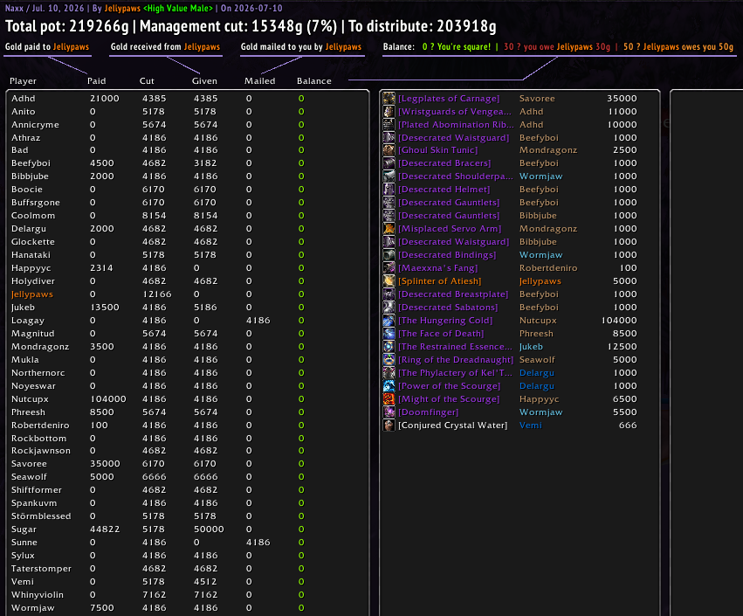
Task: Click buyer name Vemi in loot list
Action: (531, 426)
